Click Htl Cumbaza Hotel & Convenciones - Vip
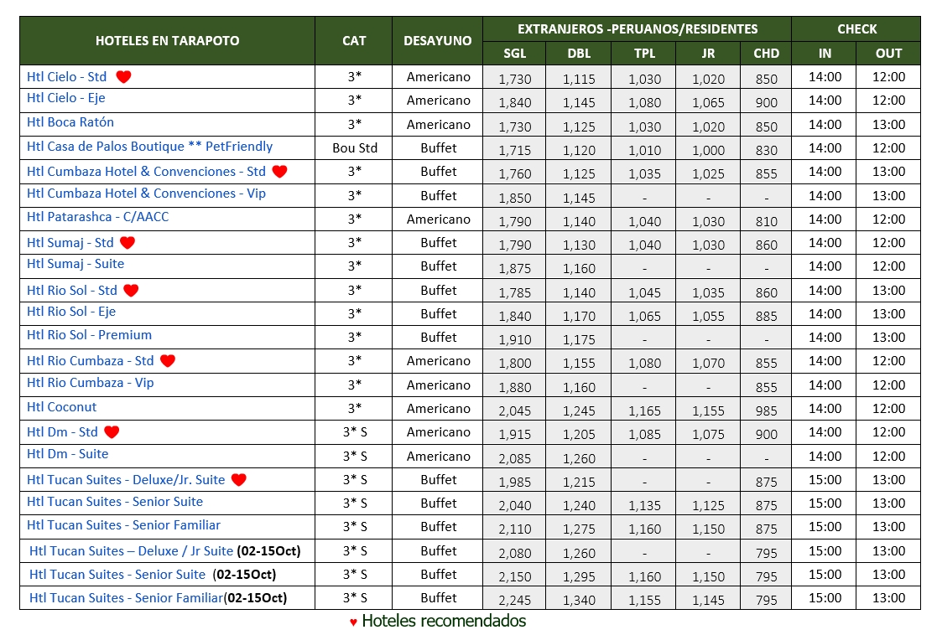The height and width of the screenshot is (635, 937). click(x=147, y=194)
